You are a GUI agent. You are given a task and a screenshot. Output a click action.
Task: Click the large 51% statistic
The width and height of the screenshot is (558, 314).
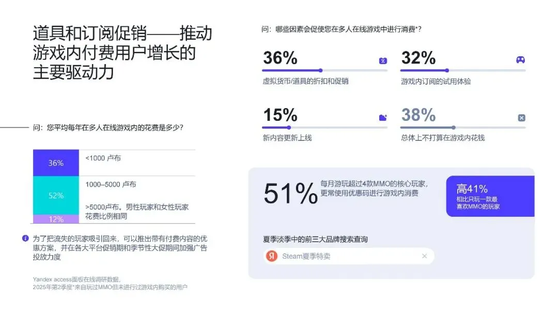pos(290,194)
